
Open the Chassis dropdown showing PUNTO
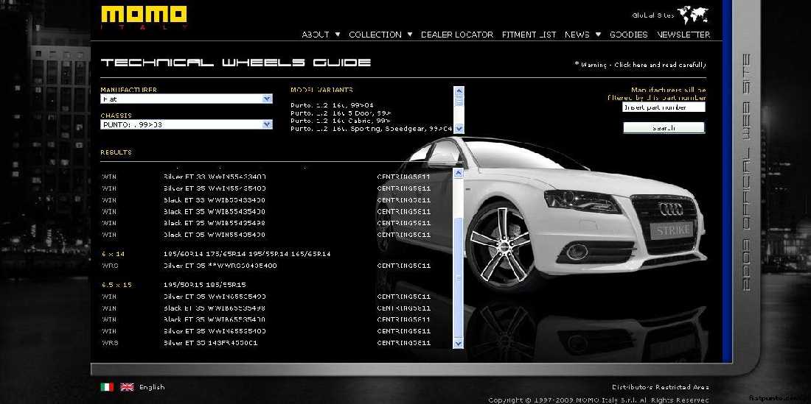pos(187,124)
